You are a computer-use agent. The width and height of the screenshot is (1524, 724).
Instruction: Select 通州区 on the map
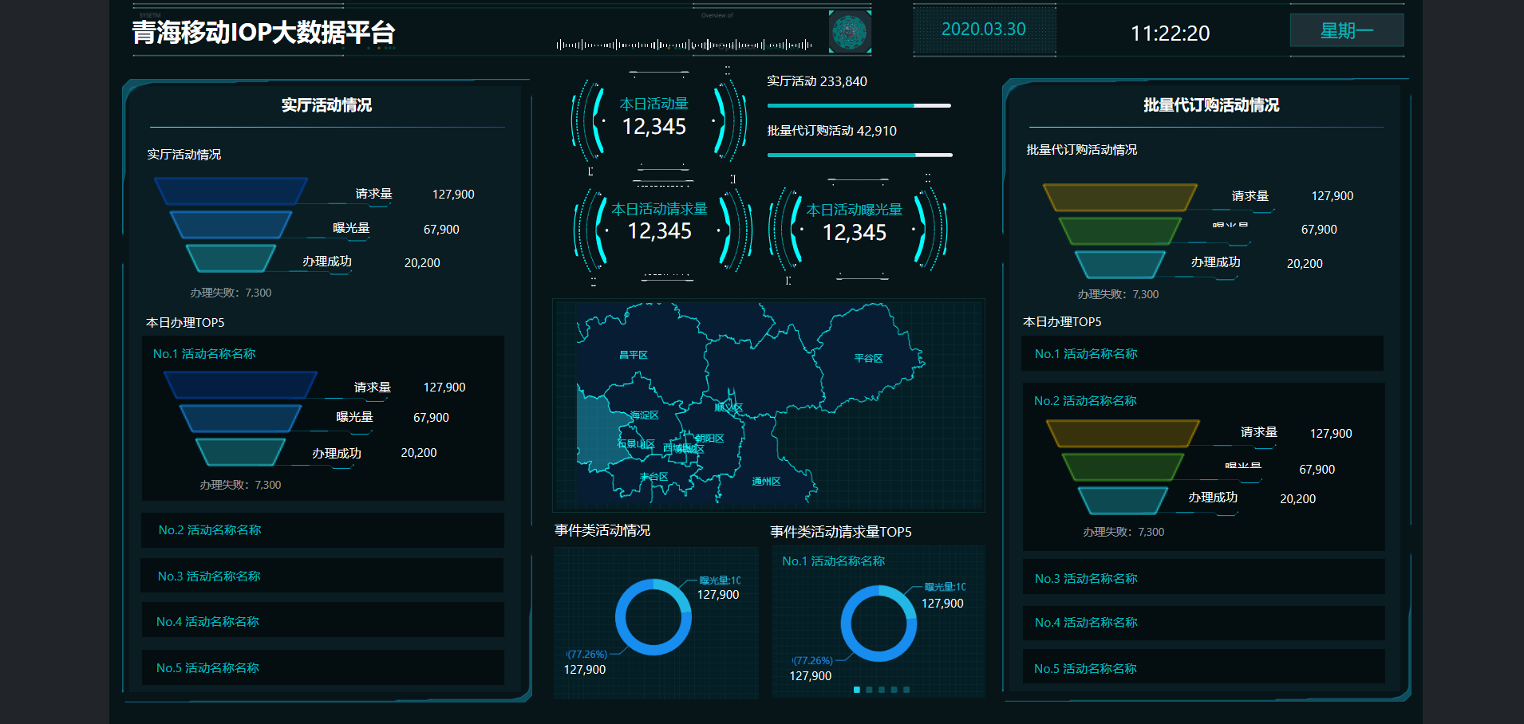tap(766, 482)
